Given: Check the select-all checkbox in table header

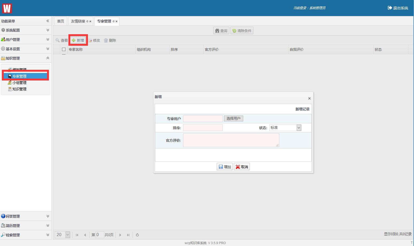Looking at the screenshot, I should 64,49.
